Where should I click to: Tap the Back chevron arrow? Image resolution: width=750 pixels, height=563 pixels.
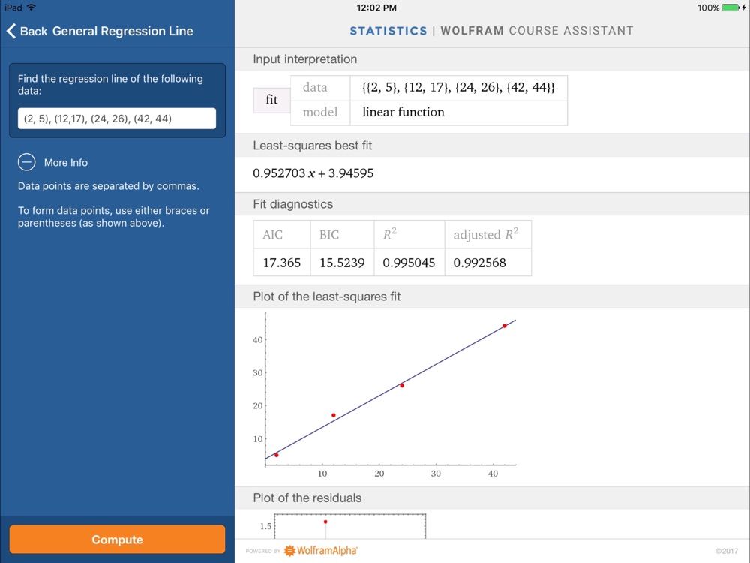[11, 31]
